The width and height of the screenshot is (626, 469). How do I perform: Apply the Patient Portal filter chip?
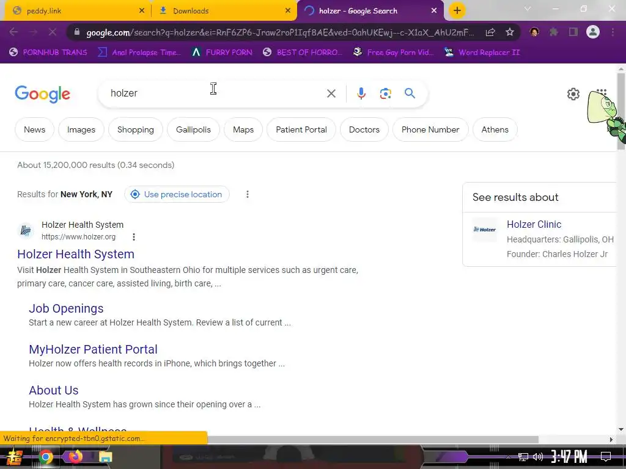click(301, 129)
